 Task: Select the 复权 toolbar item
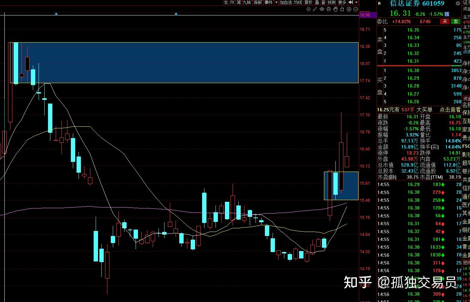308,2
